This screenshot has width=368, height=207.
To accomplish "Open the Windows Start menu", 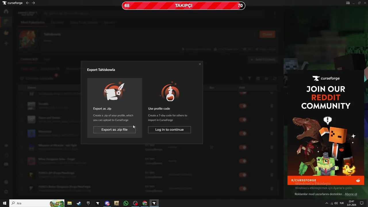I will 5,203.
